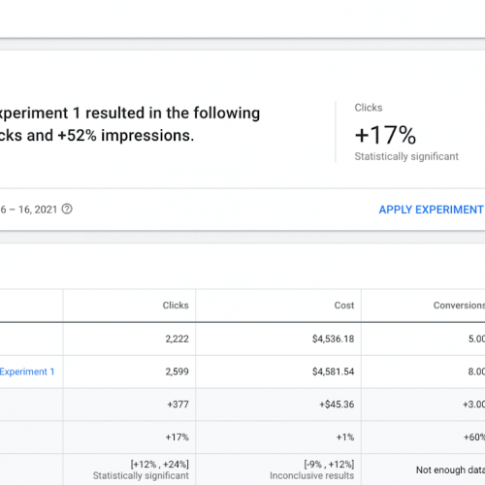Click the experiment results summary headline text
The image size is (485, 485).
point(130,124)
